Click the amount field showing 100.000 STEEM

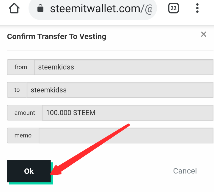point(128,113)
